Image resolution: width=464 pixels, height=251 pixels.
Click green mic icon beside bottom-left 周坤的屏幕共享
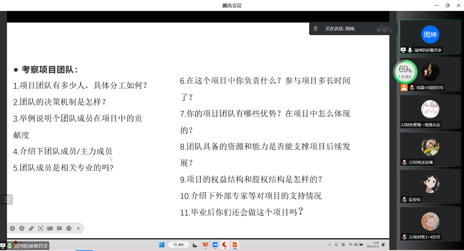[10, 246]
